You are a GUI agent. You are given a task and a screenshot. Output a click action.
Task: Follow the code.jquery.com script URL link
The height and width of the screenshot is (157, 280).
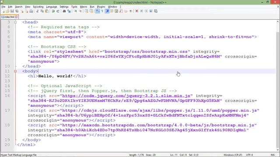(x=126, y=96)
